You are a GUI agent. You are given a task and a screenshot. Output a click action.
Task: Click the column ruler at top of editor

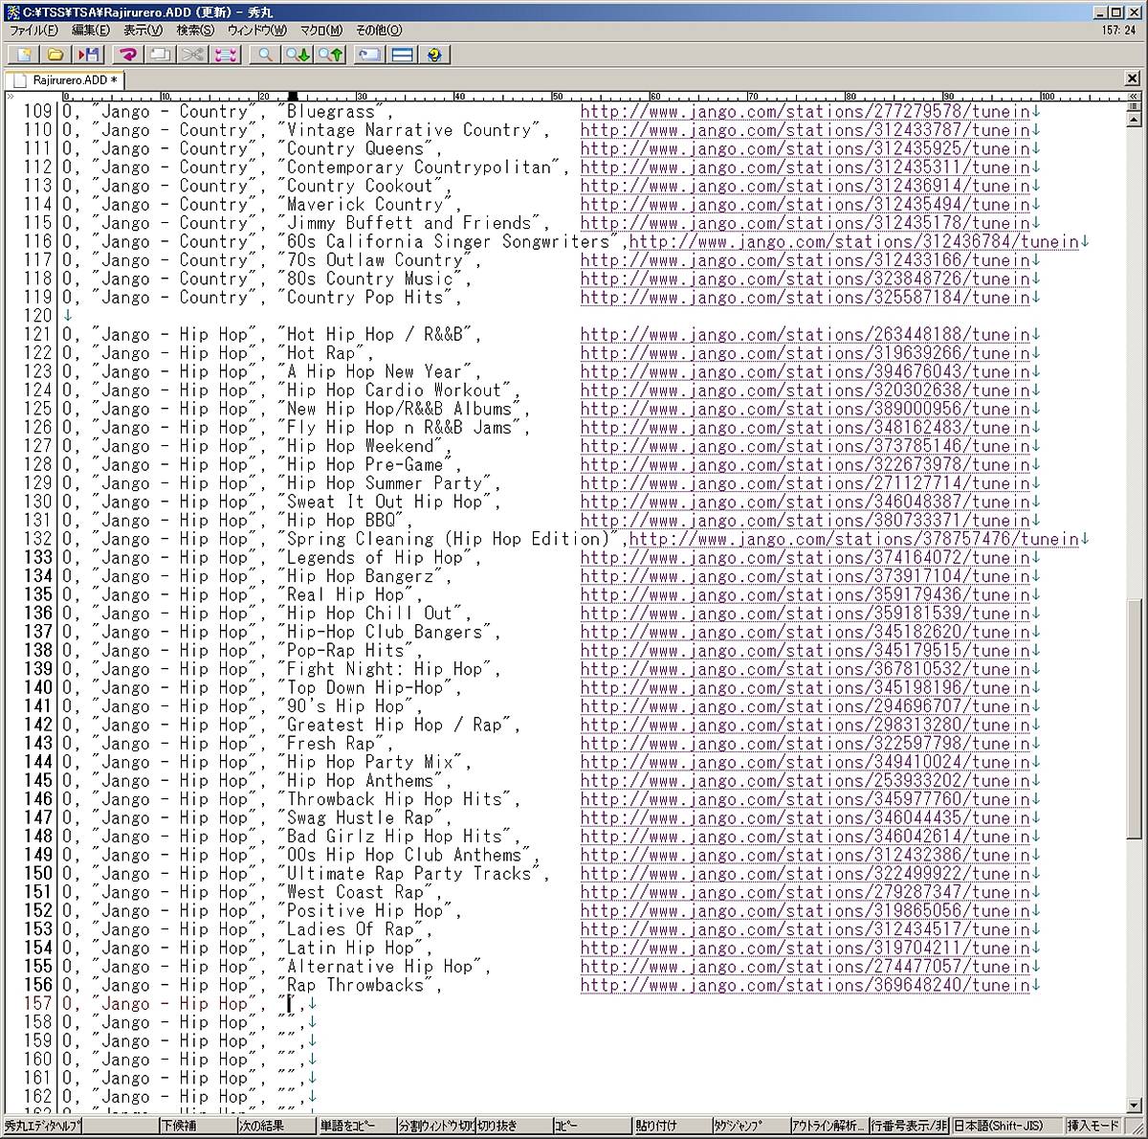tap(593, 97)
